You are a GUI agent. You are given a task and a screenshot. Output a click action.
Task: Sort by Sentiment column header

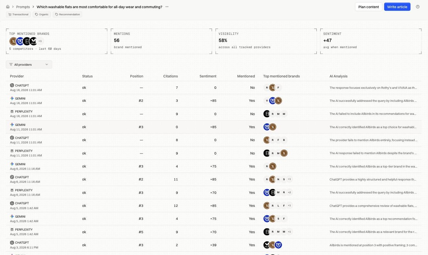click(208, 76)
